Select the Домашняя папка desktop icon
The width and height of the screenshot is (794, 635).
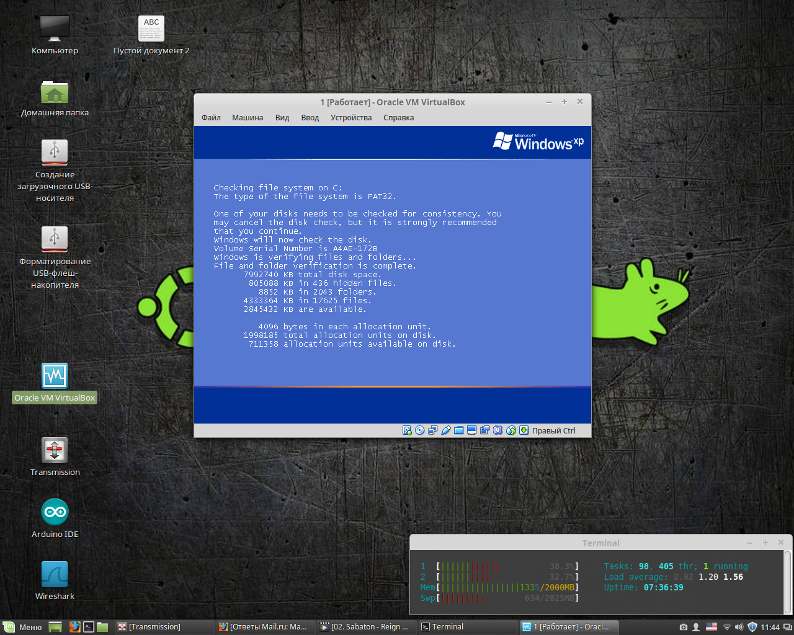click(x=55, y=98)
